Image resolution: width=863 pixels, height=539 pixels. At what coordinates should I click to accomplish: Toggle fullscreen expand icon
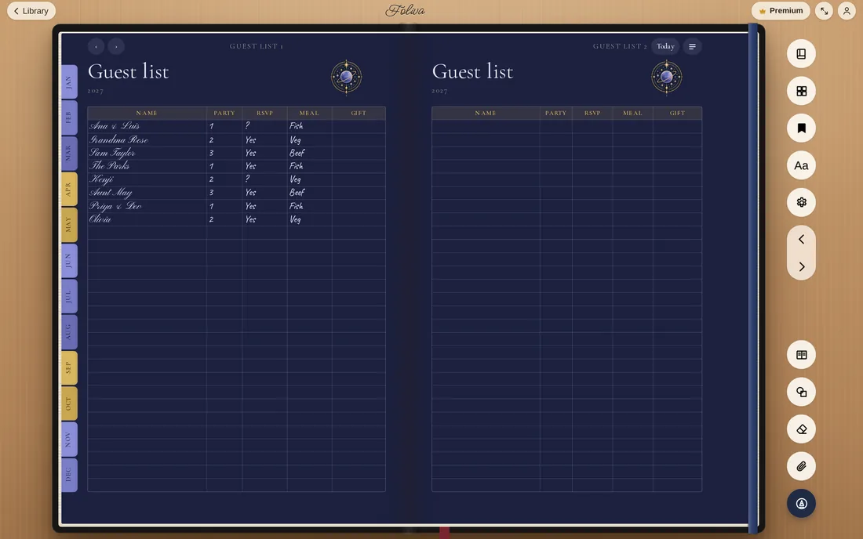(x=824, y=11)
